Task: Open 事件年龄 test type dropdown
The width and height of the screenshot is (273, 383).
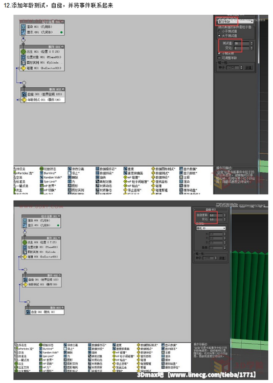Action: 235,21
